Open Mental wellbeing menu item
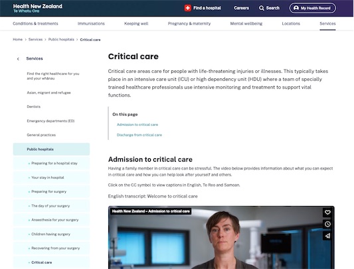 [x=246, y=23]
